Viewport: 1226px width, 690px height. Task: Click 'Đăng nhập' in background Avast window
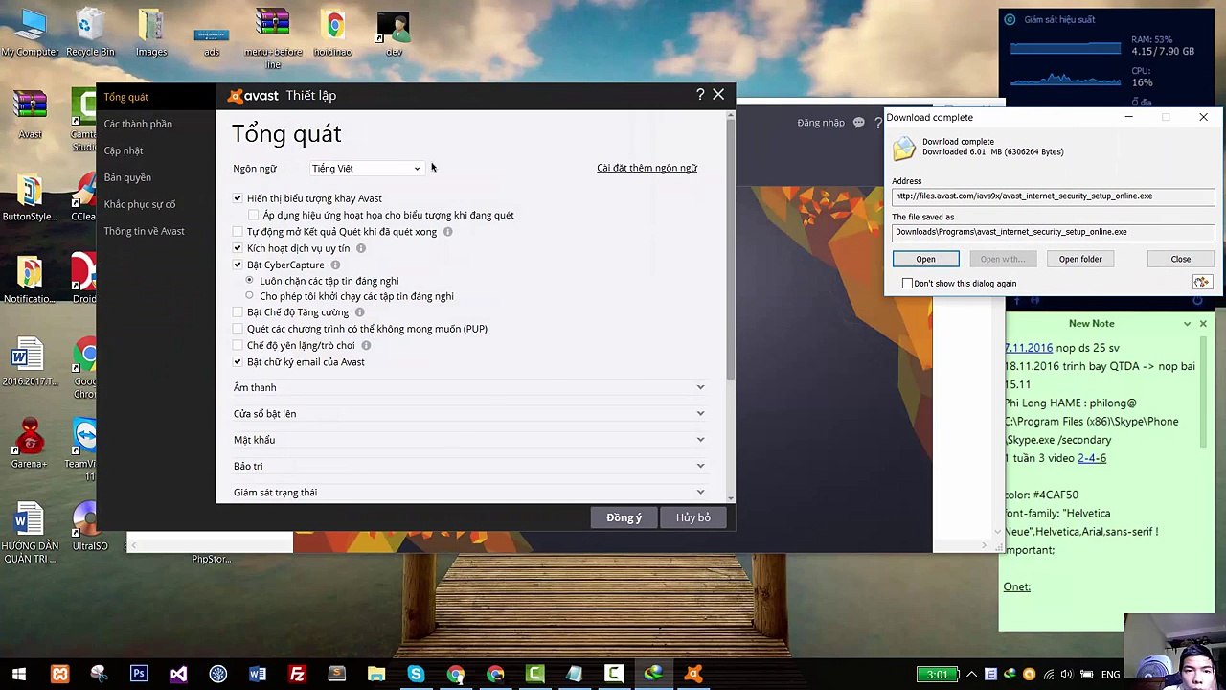point(821,123)
